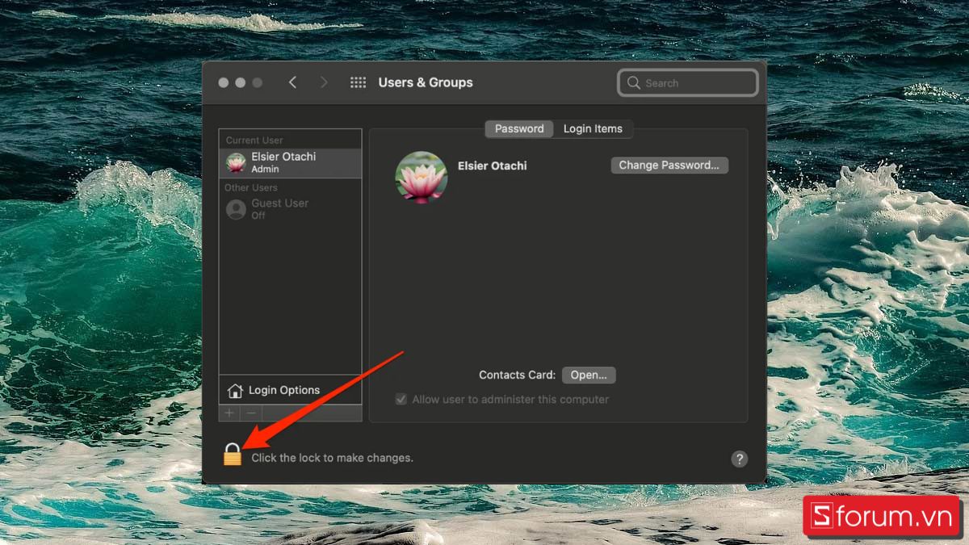The height and width of the screenshot is (545, 969).
Task: Open the help question mark button
Action: [x=739, y=459]
